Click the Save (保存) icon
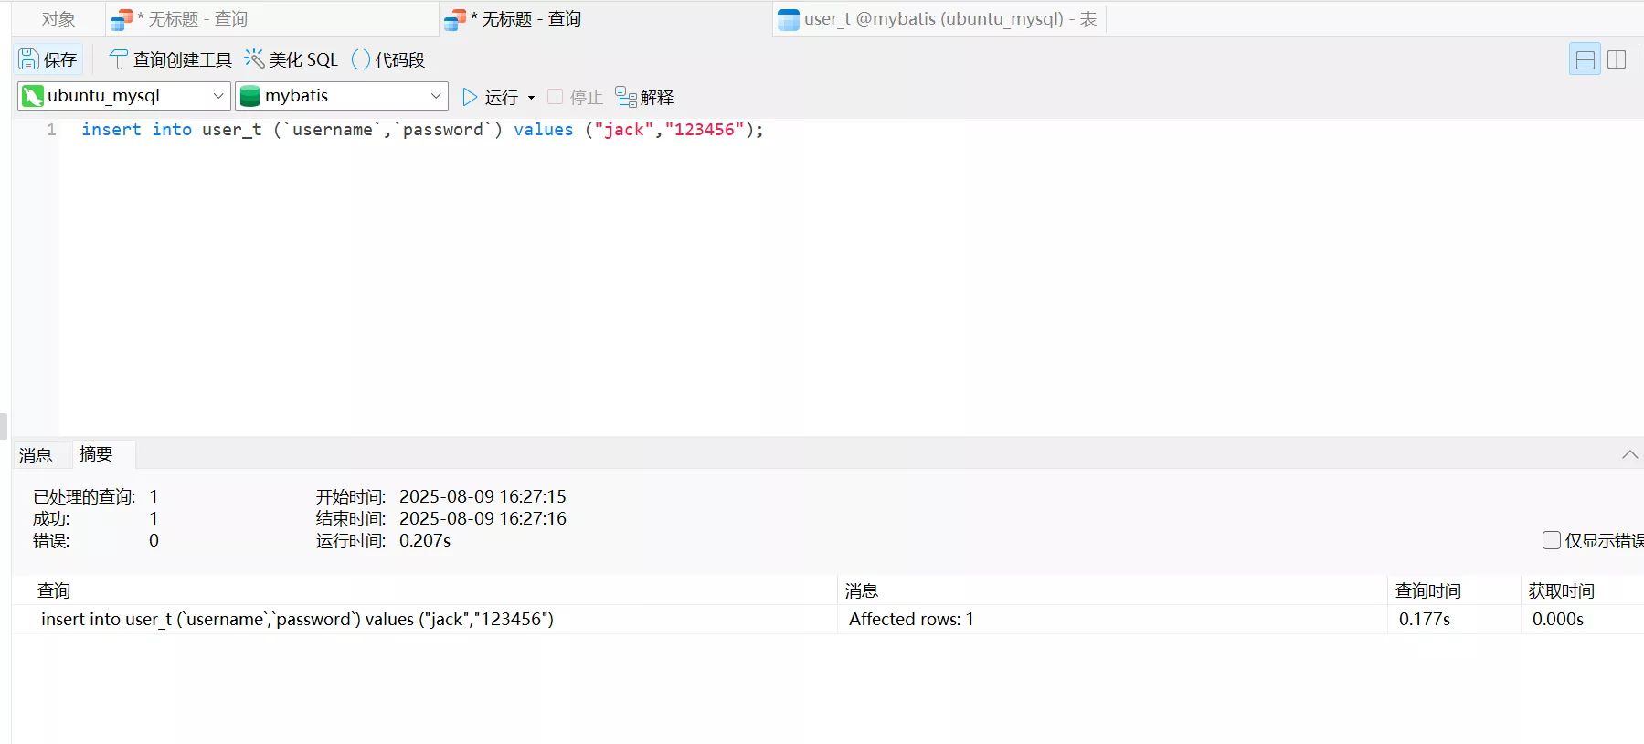The height and width of the screenshot is (744, 1644). 29,59
